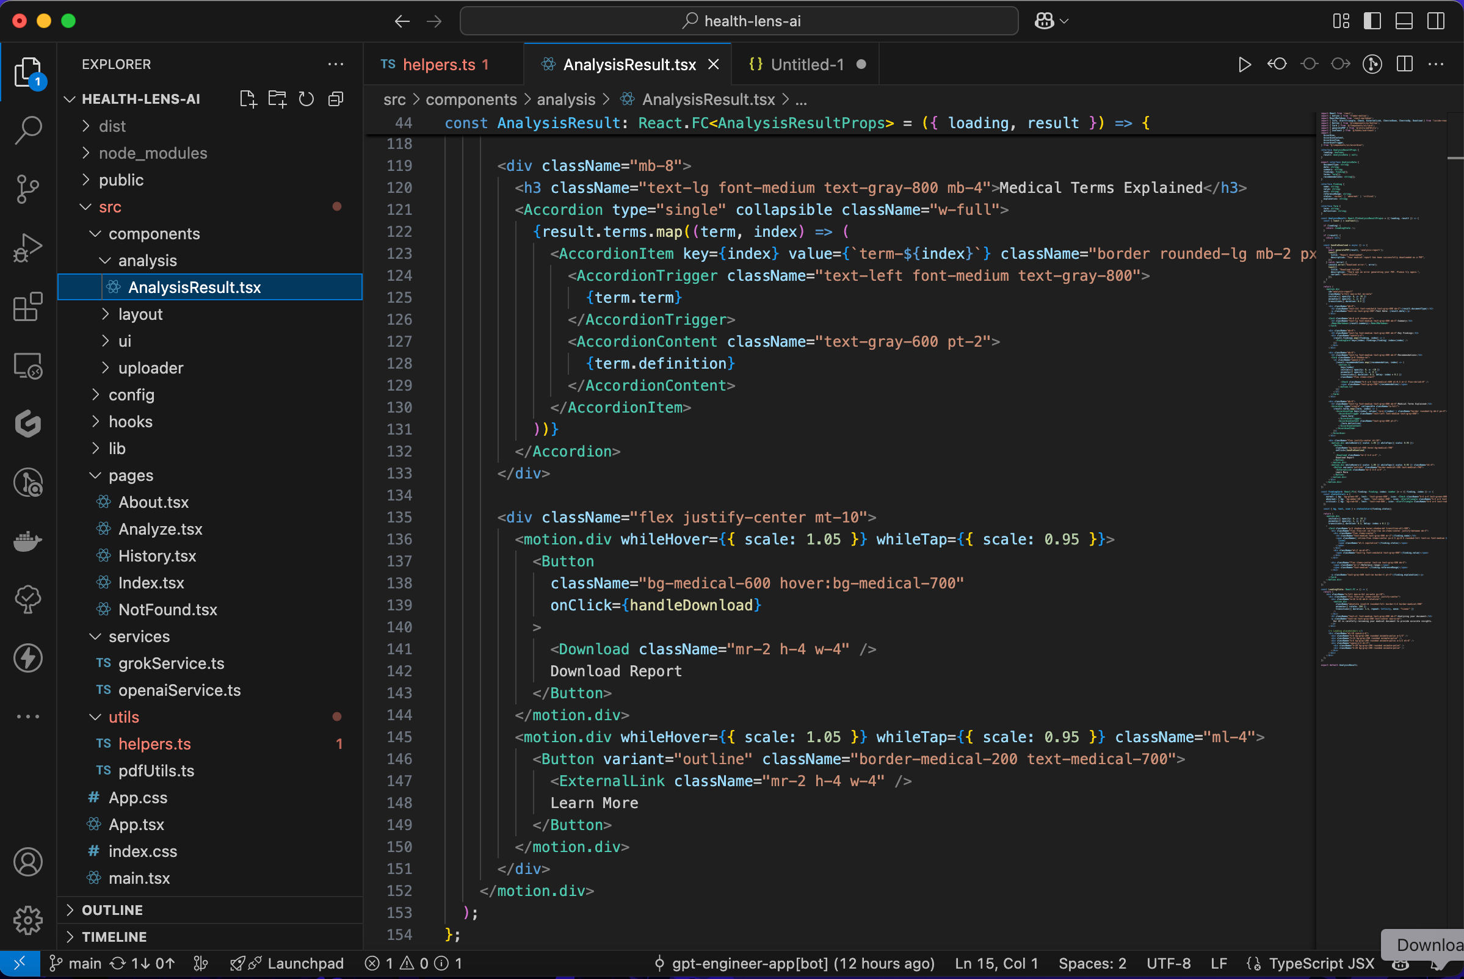Open the Explorer view in activity bar
This screenshot has height=979, width=1464.
(27, 72)
